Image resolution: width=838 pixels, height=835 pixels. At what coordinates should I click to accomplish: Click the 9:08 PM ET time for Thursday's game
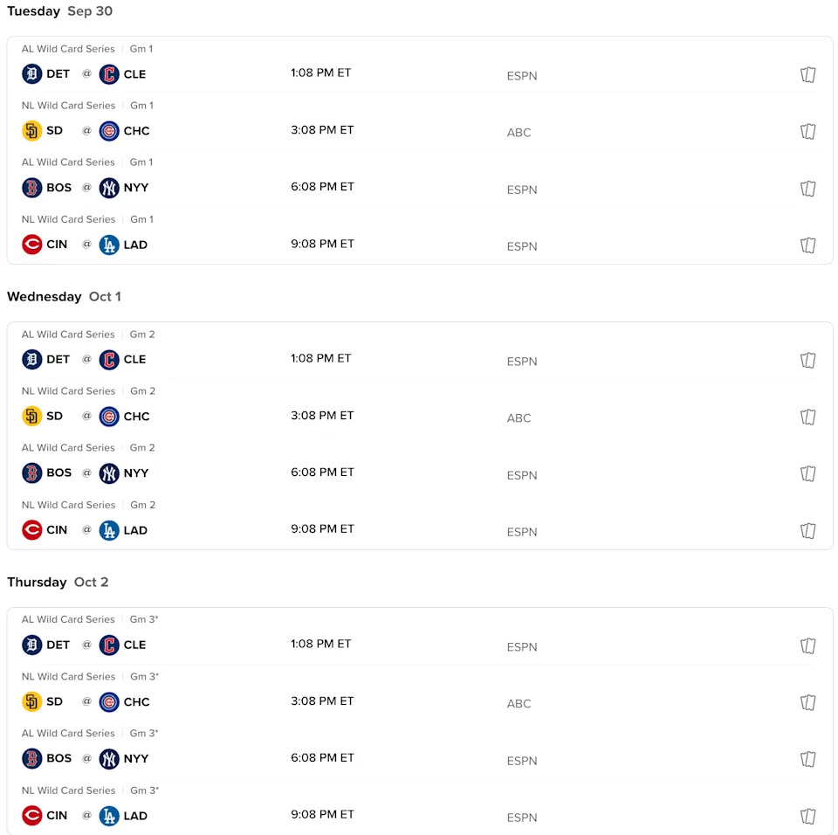point(323,815)
